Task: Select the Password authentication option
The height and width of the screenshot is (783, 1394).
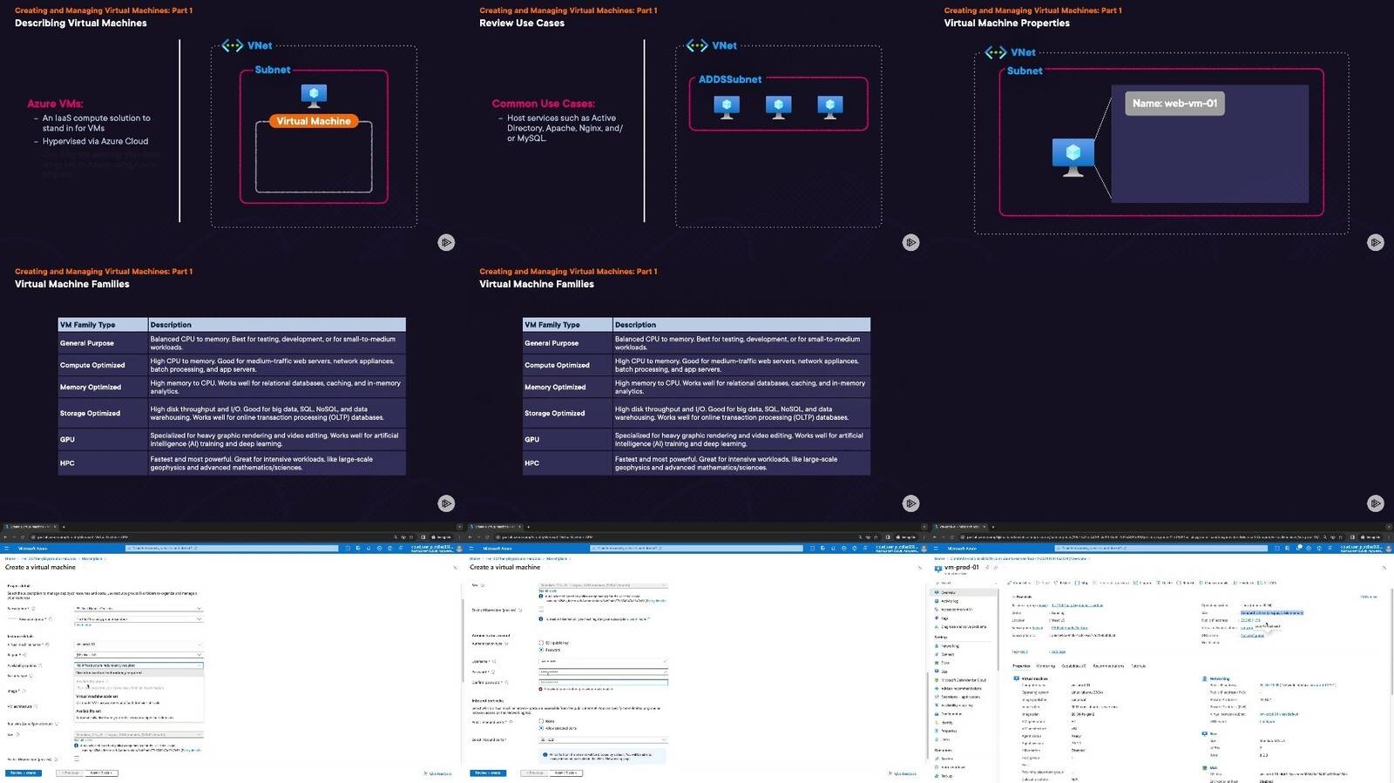Action: pos(541,650)
